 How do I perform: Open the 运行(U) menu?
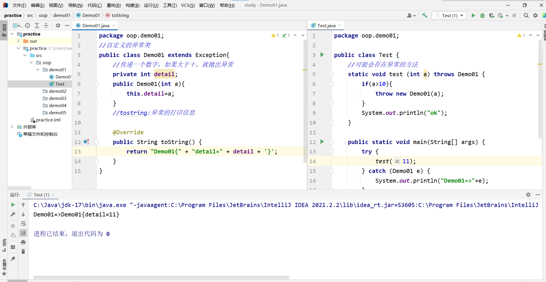pos(151,5)
